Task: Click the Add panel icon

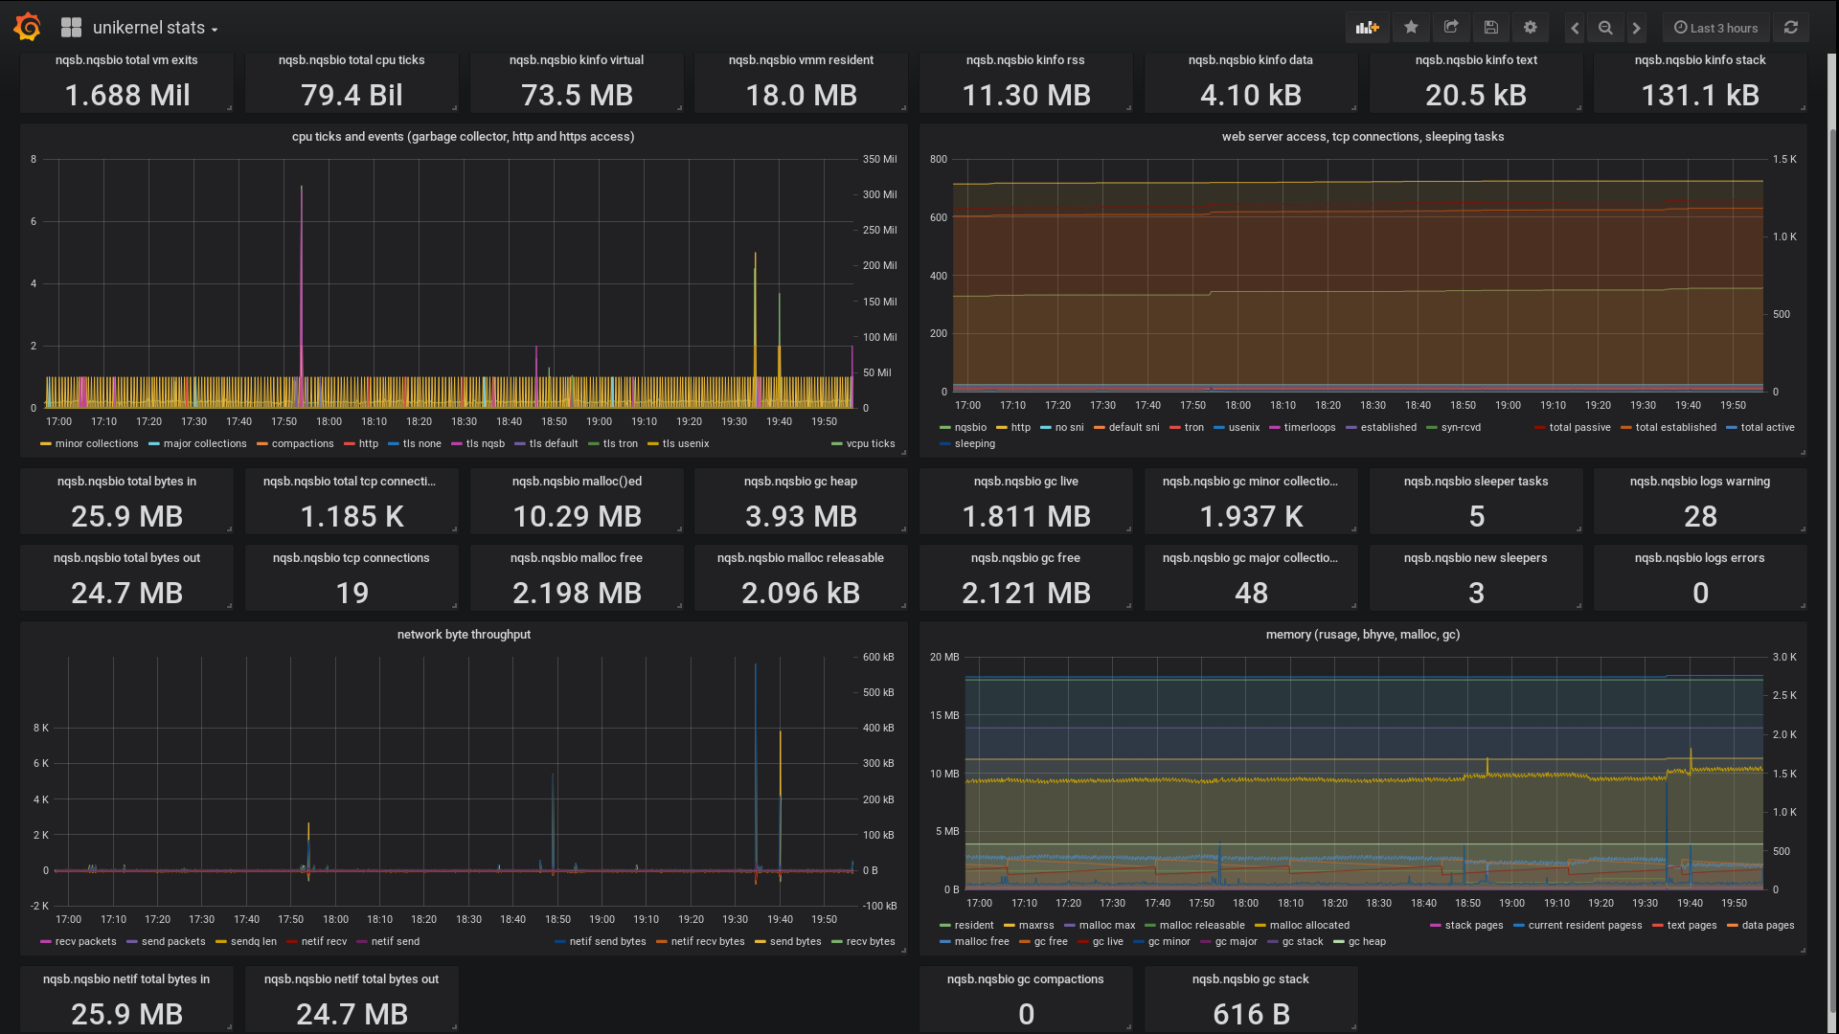Action: (1367, 28)
